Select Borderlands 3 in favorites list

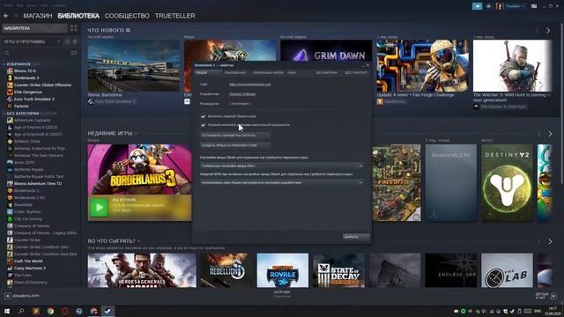26,78
